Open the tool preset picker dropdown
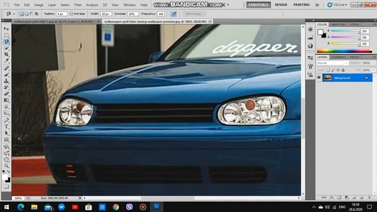377x212 pixels. 14,14
